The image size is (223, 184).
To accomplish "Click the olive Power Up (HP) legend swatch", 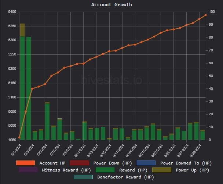I will pos(162,170).
